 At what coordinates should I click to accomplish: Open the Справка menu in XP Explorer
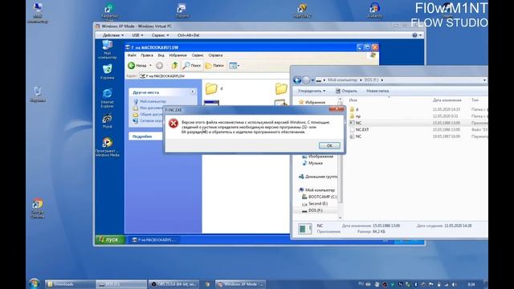coord(215,55)
